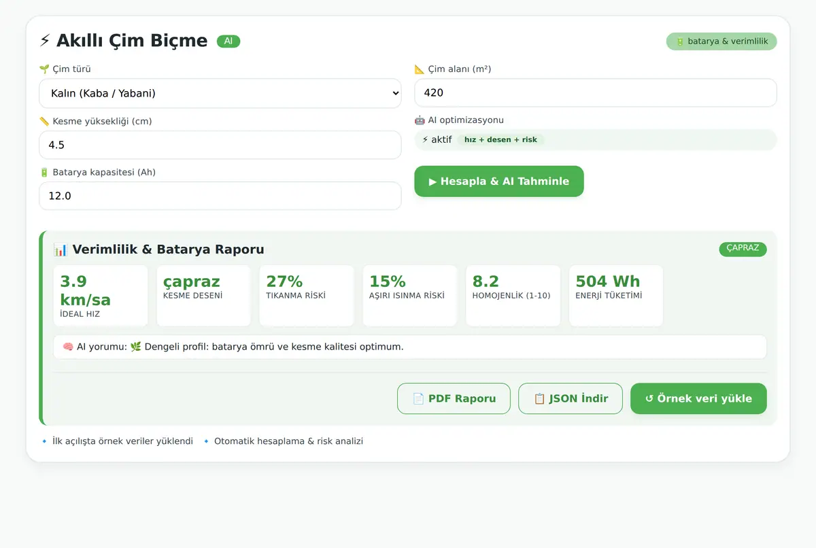Viewport: 816px width, 548px height.
Task: Click the dropdown arrow of Kalın (Kaba / Yabani)
Action: pyautogui.click(x=396, y=93)
